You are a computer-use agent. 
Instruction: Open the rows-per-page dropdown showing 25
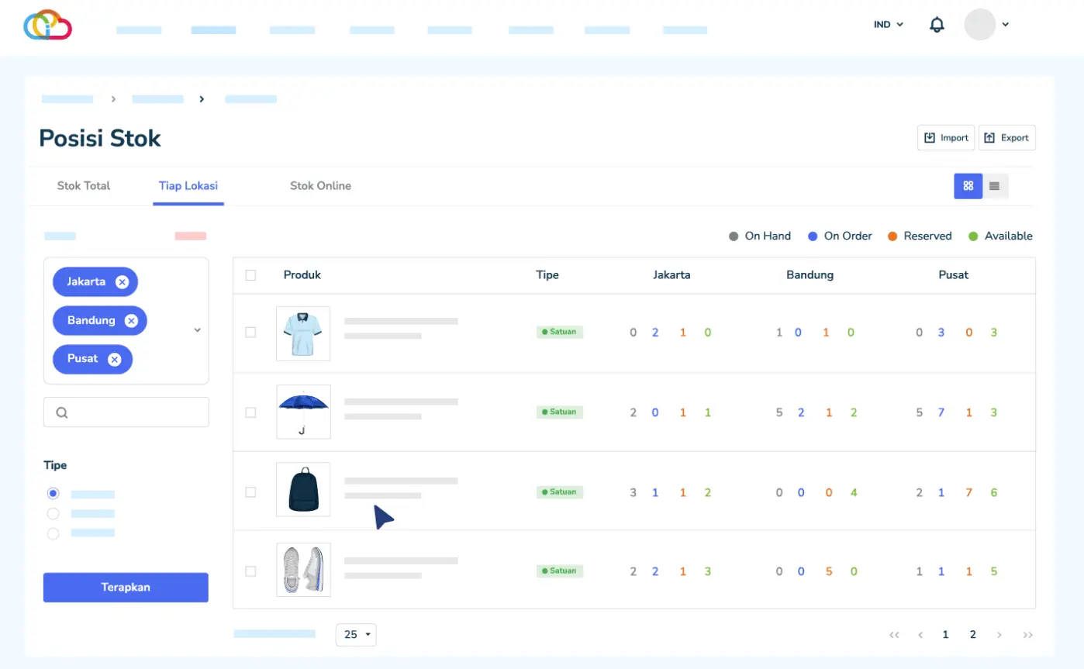point(355,634)
